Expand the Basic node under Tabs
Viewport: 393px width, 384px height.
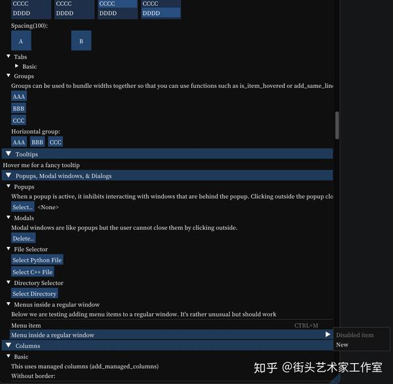point(17,66)
